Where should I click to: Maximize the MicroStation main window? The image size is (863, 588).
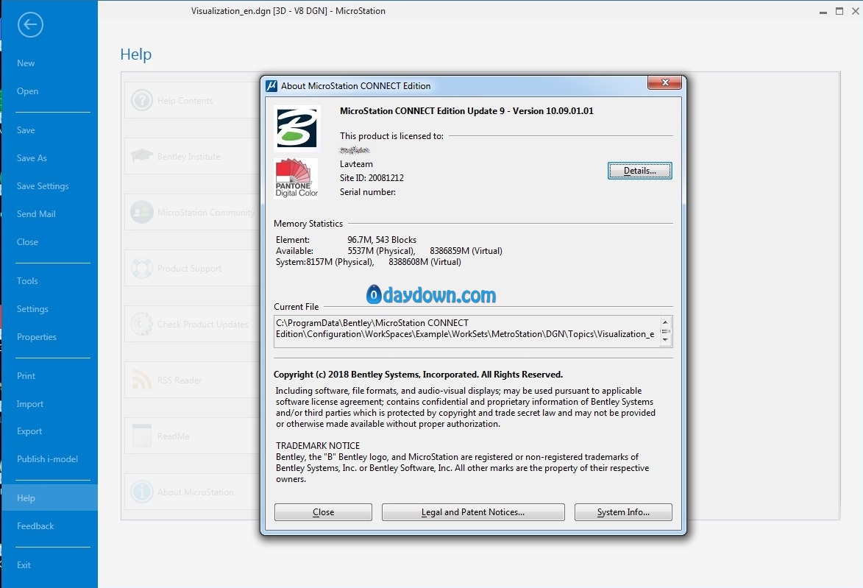(839, 11)
